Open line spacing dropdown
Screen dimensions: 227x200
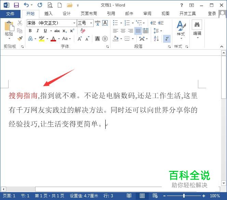158,31
